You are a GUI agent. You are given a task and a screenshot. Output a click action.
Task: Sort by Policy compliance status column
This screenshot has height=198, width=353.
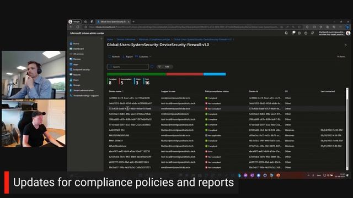[217, 91]
